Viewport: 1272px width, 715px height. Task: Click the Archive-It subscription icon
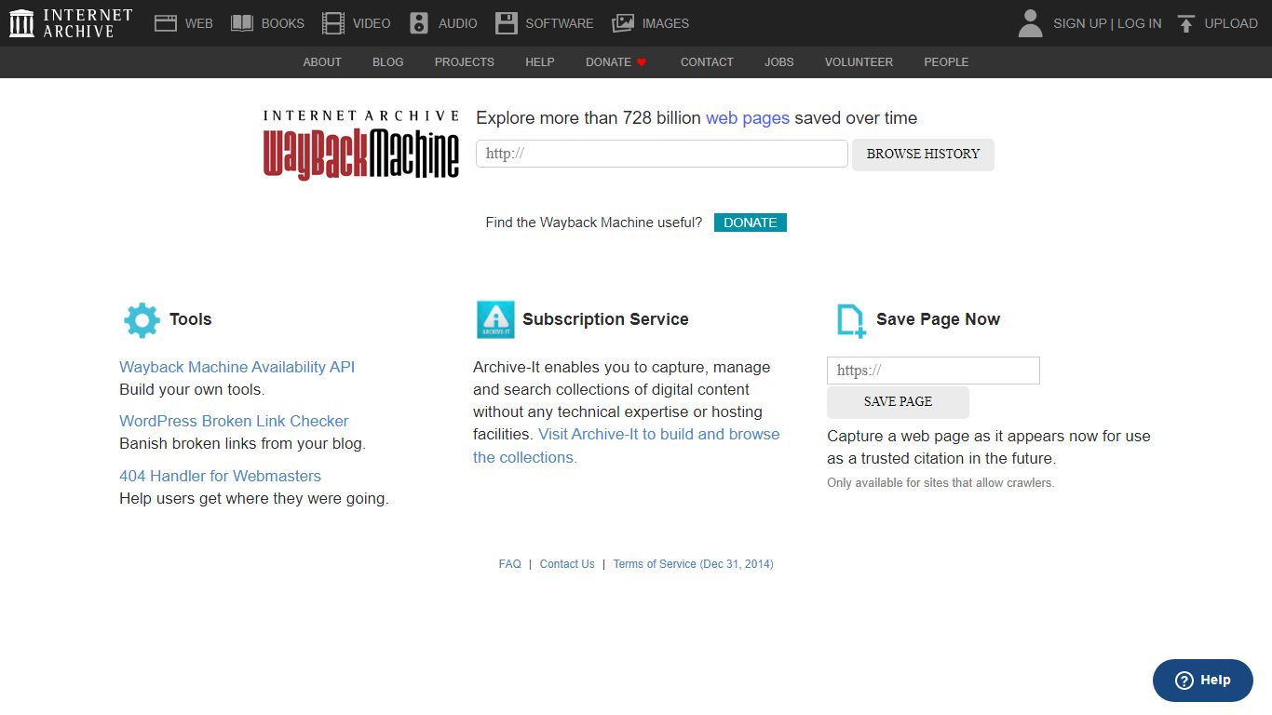point(495,319)
